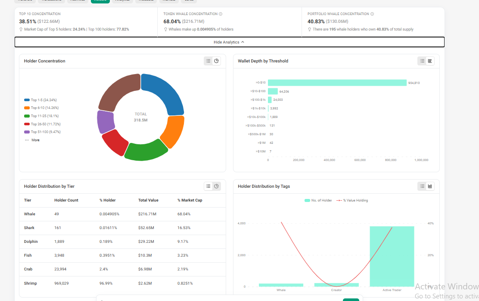The height and width of the screenshot is (301, 479).
Task: Collapse analytics with Hide Analytics bar
Action: click(x=230, y=42)
